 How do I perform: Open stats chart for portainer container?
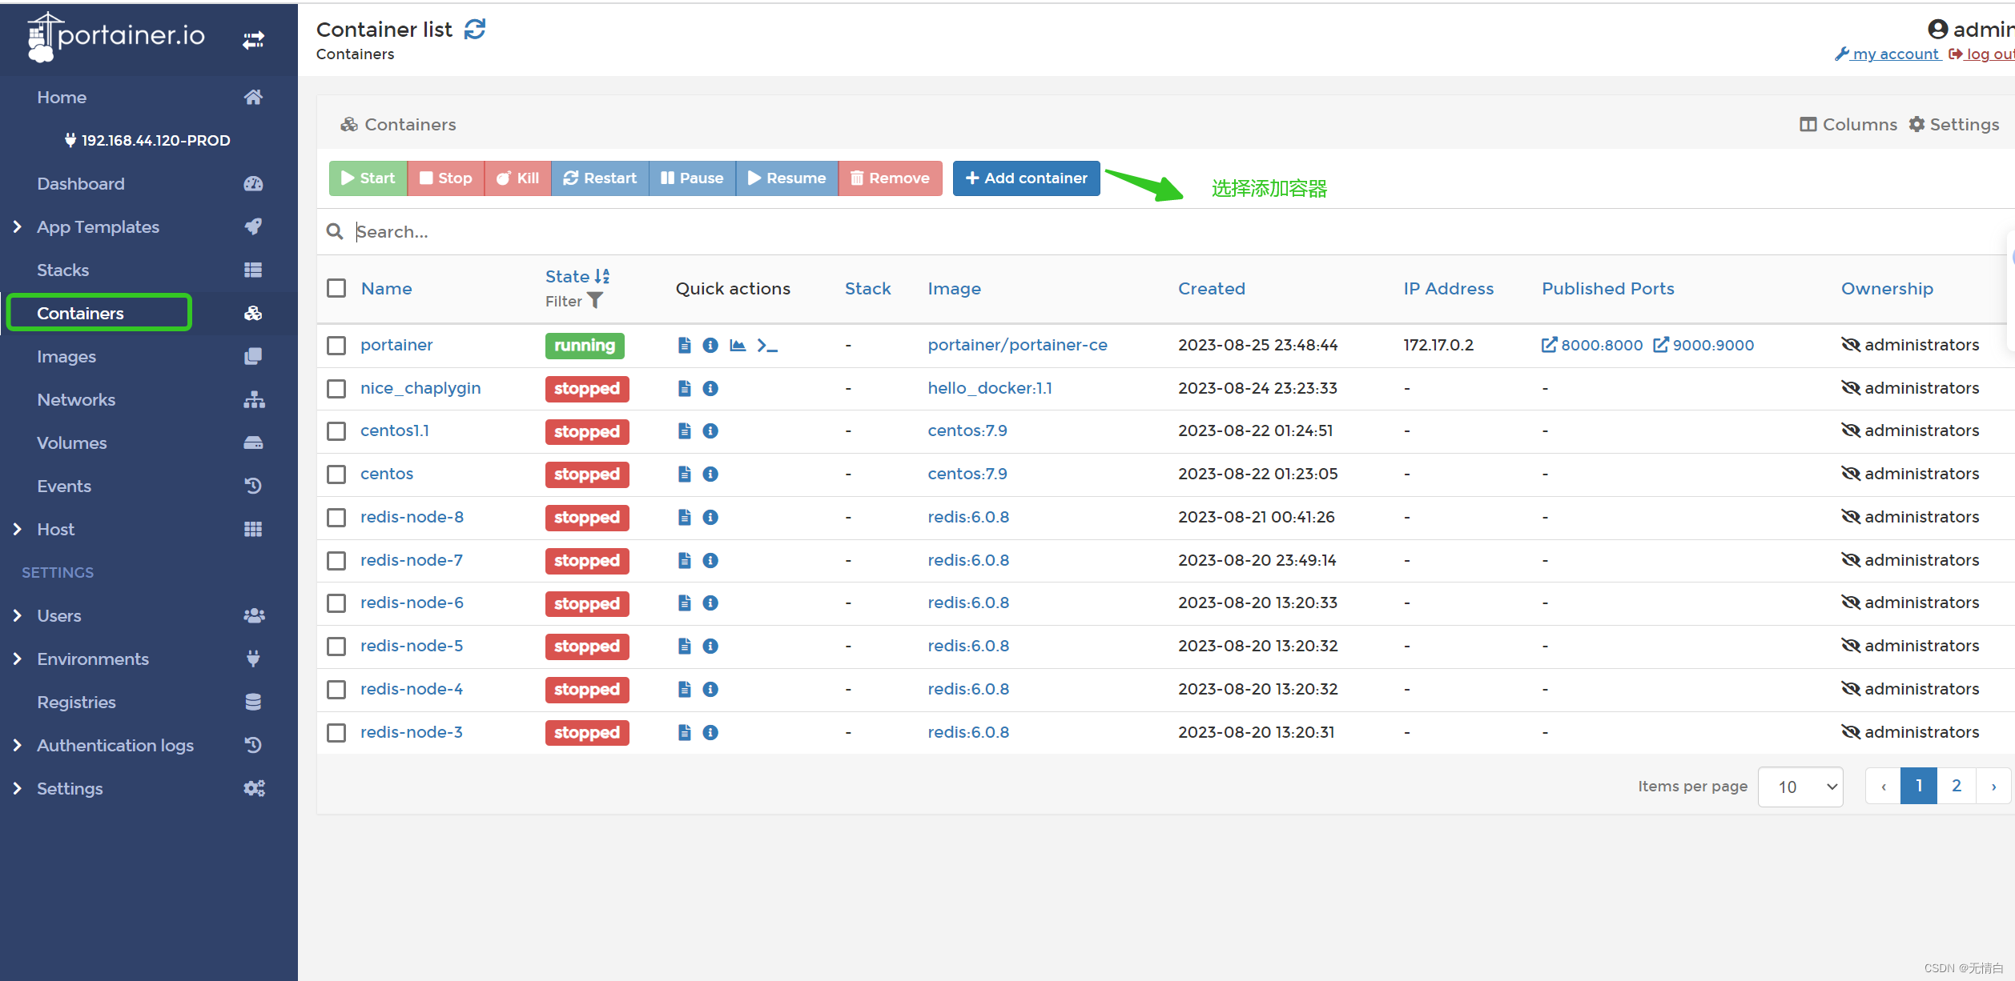point(738,345)
